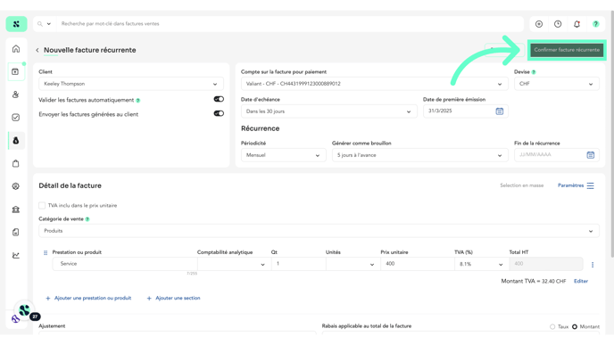Open the Home icon in the sidebar

(16, 49)
